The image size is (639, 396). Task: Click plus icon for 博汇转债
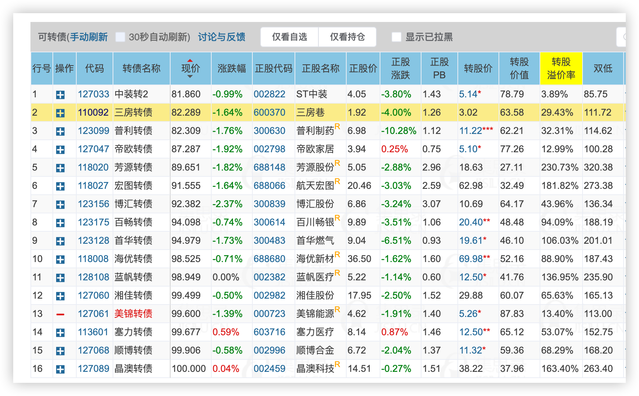[x=60, y=205]
